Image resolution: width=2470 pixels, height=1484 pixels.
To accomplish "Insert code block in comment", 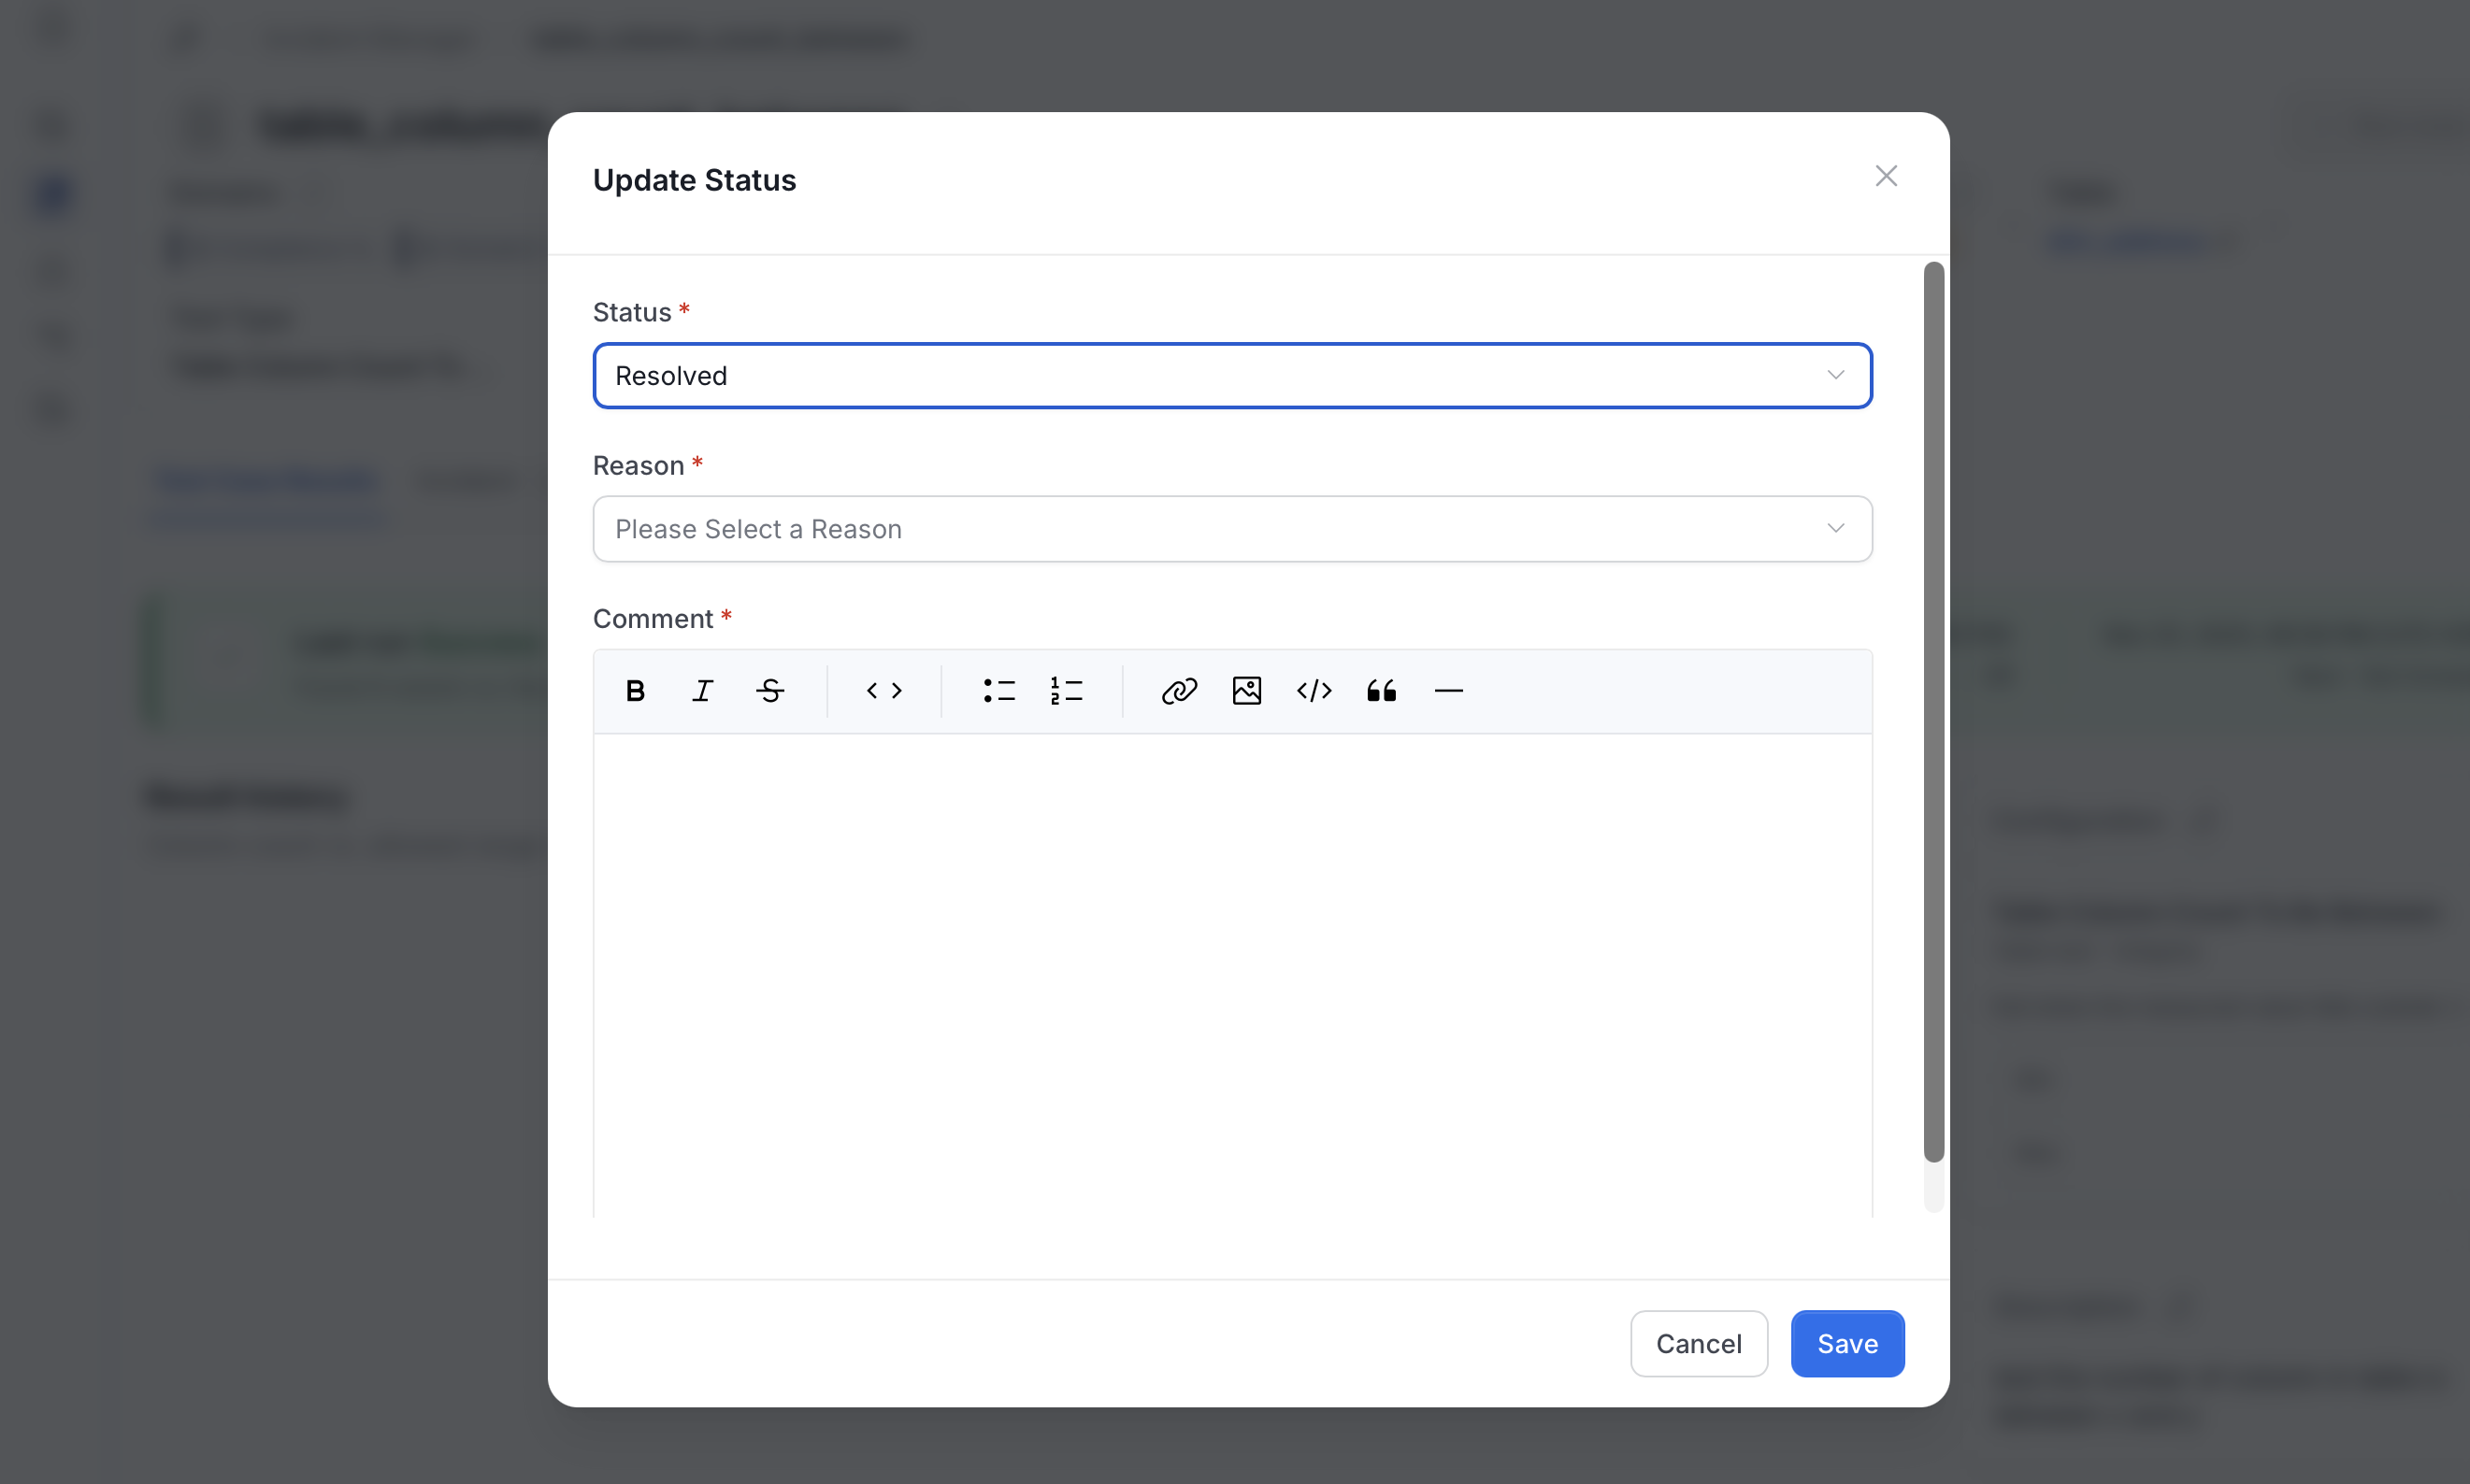I will [x=1314, y=691].
